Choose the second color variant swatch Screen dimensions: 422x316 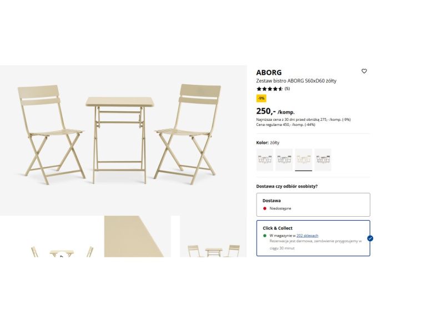284,160
